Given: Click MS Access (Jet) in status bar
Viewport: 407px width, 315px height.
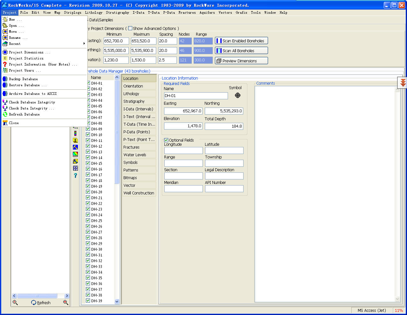Looking at the screenshot, I should (x=371, y=310).
